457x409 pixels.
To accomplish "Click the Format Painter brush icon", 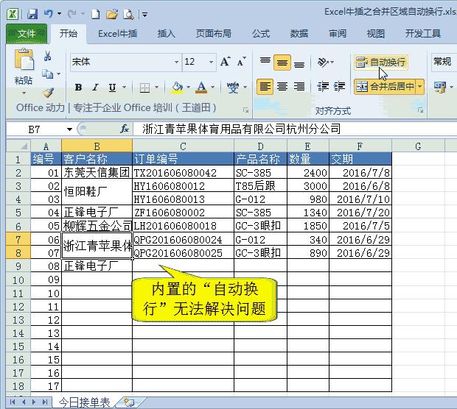I will tap(48, 93).
